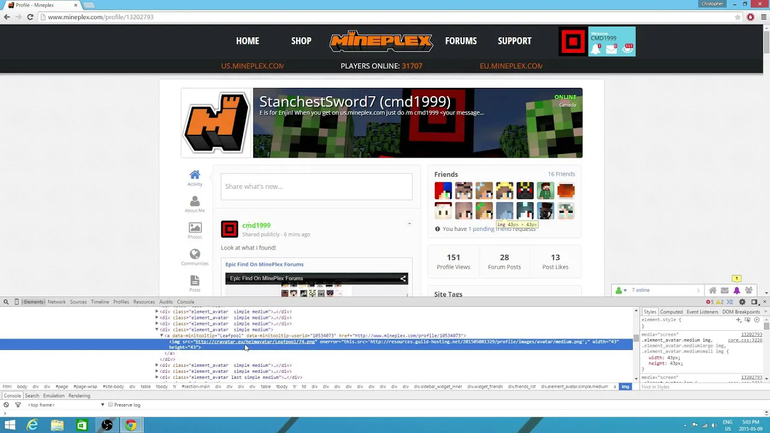Open core.css:3226 source link in Styles

[x=745, y=340]
